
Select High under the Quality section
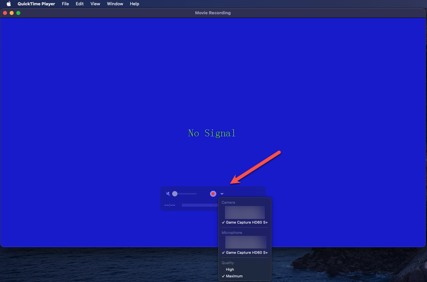[x=230, y=269]
